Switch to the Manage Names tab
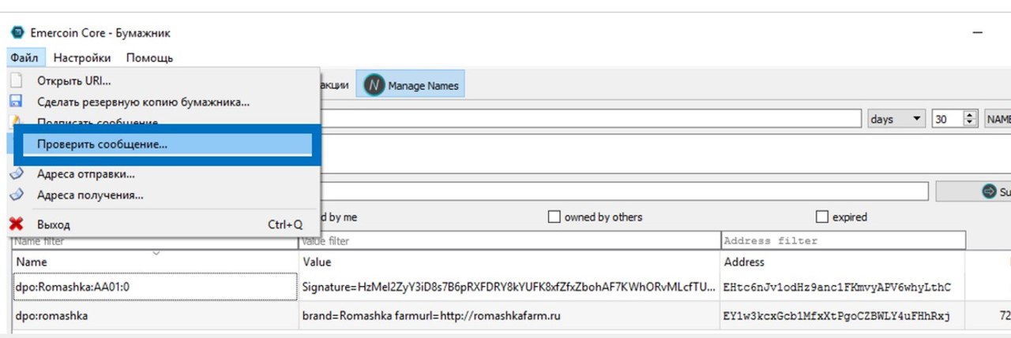1011x338 pixels. click(411, 85)
